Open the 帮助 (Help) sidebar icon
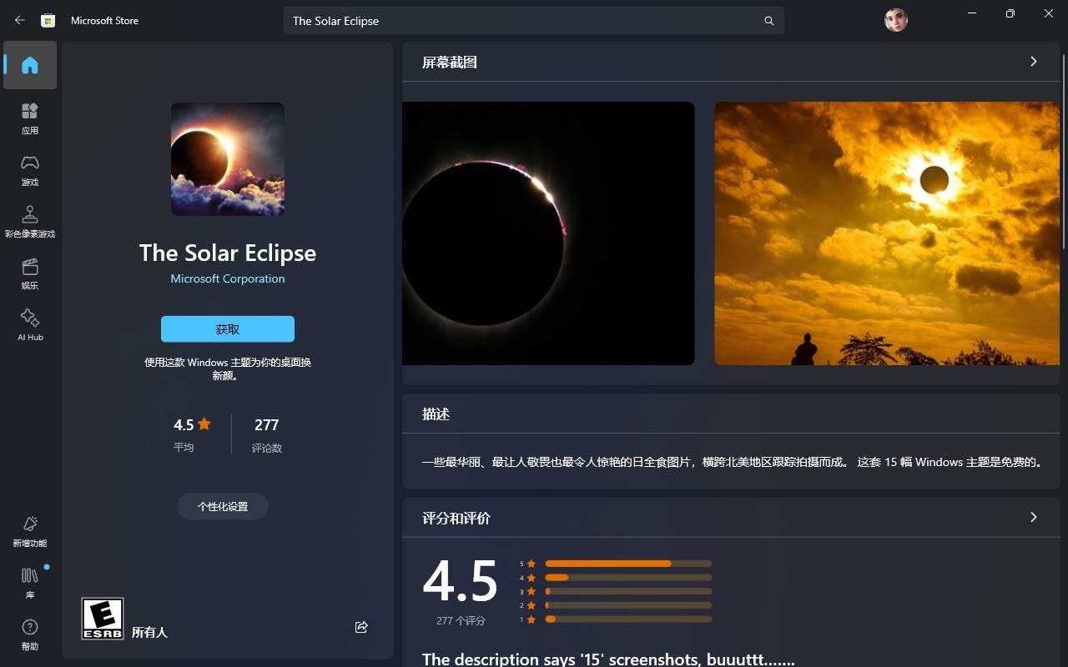The image size is (1068, 667). point(30,634)
